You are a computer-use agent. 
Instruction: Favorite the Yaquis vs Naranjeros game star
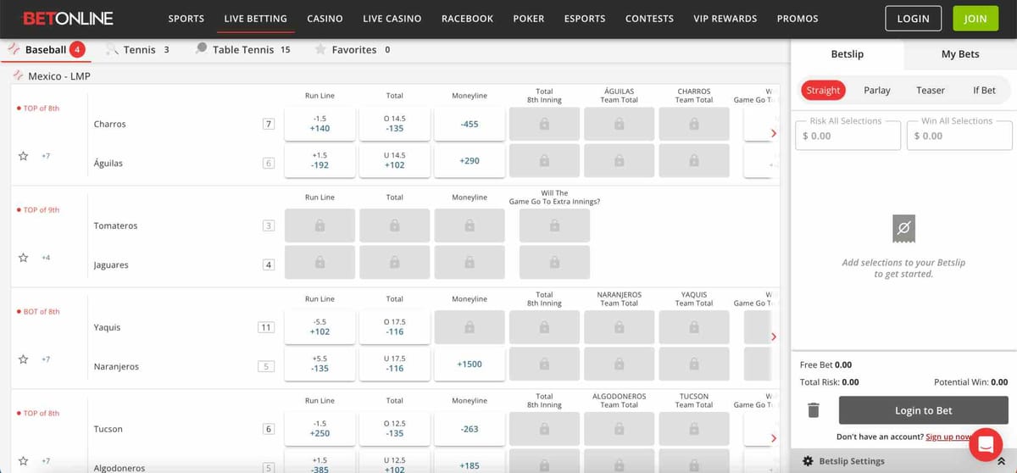23,359
